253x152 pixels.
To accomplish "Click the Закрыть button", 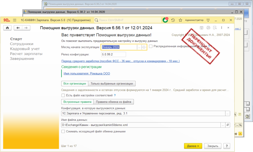I will (213, 146).
